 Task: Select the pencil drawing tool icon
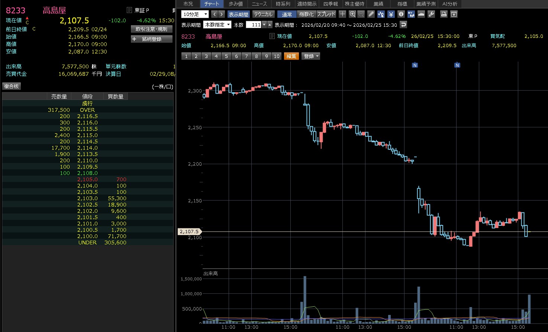[371, 14]
